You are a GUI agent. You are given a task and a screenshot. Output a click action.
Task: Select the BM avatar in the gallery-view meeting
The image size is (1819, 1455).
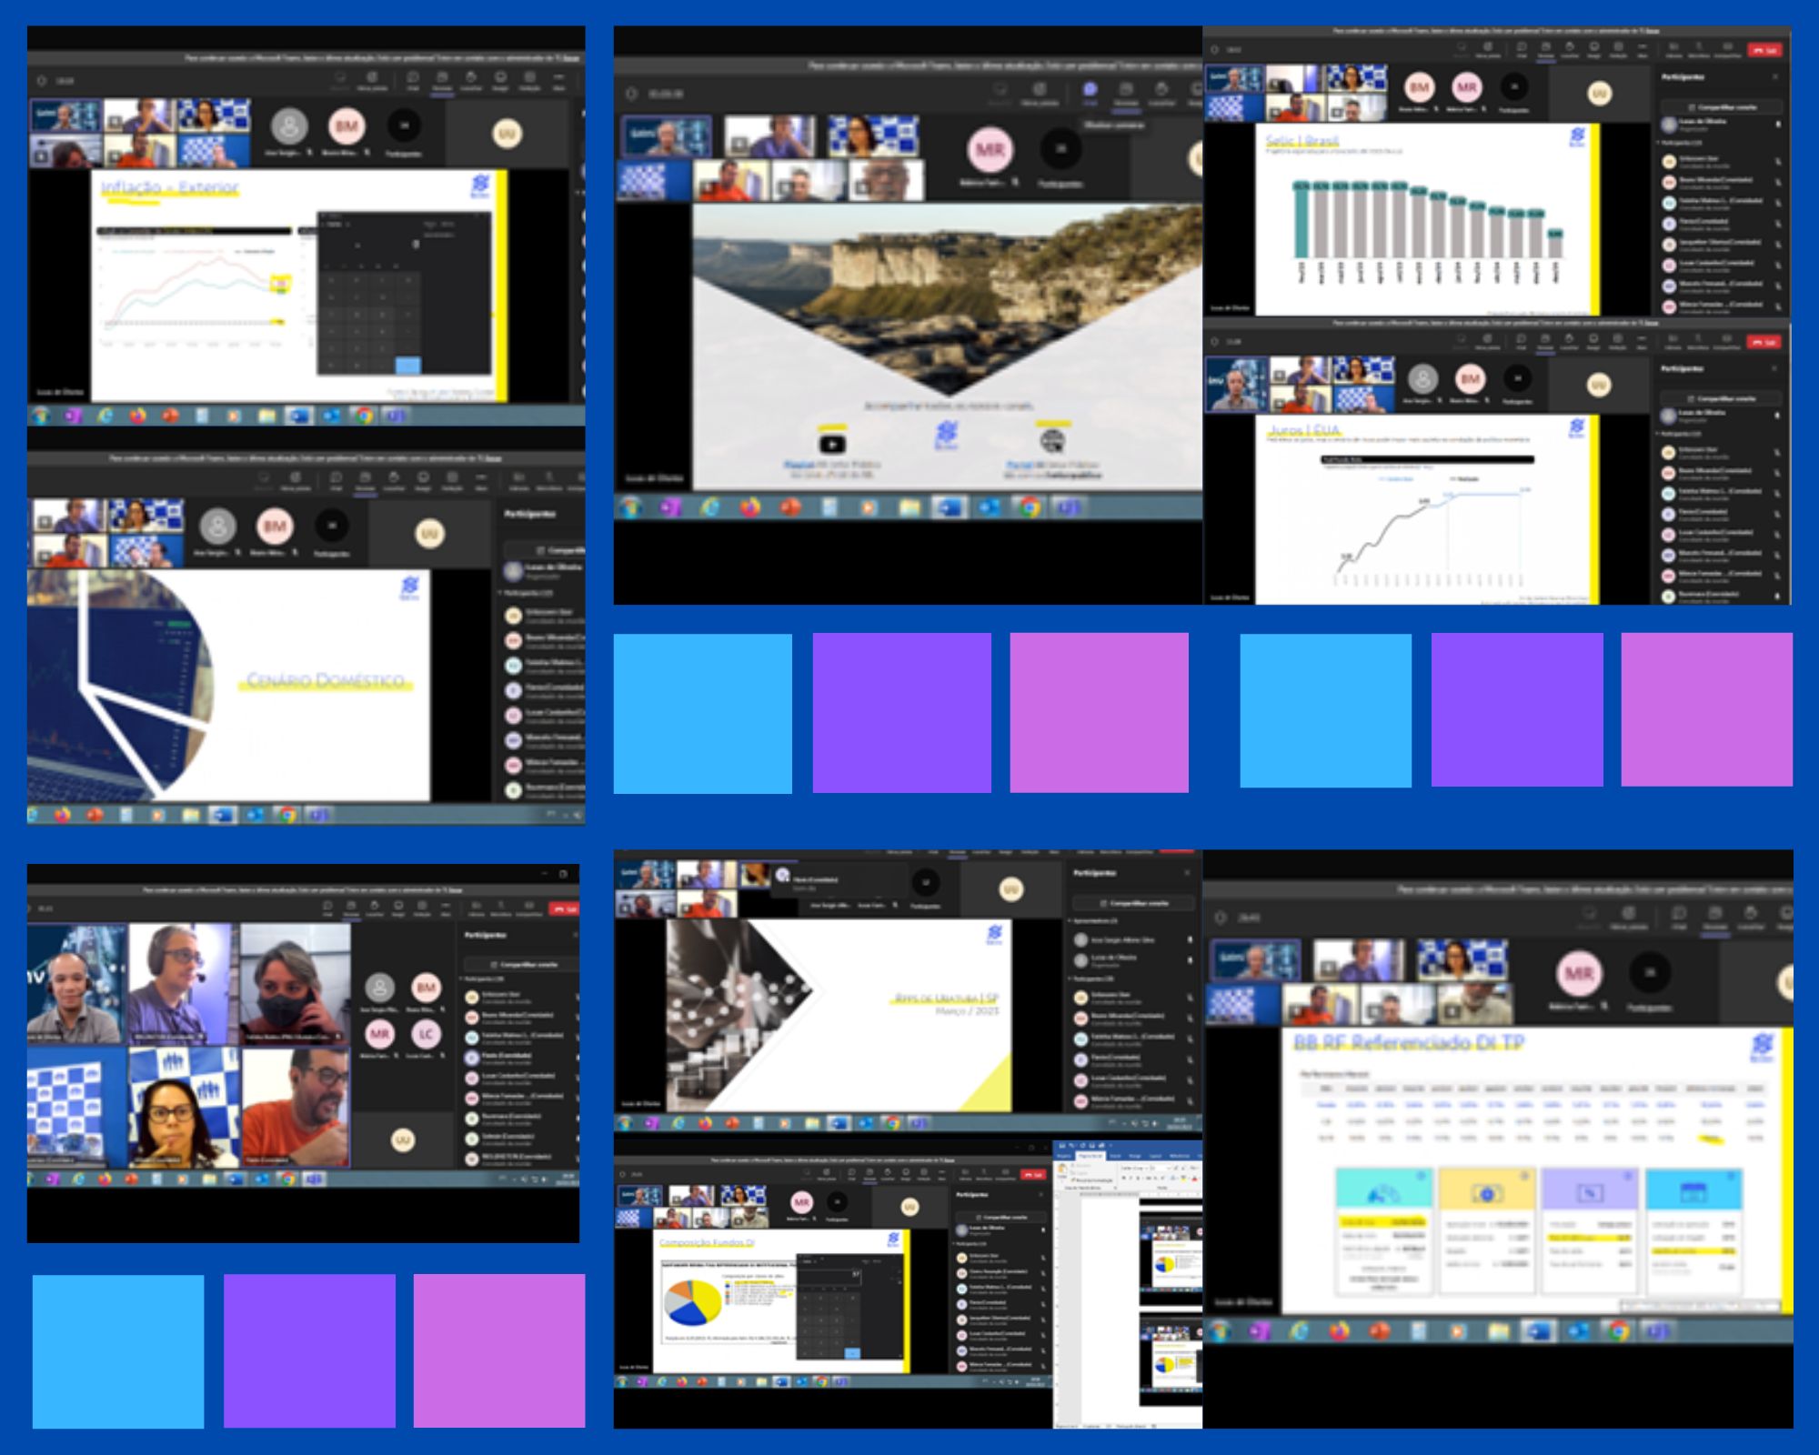point(426,987)
